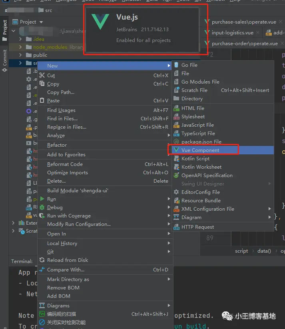
Task: Select Add to Favorites
Action: pos(105,155)
